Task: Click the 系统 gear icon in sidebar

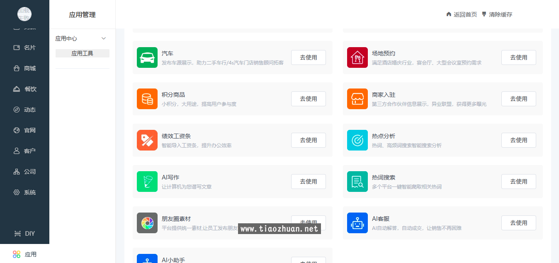Action: pyautogui.click(x=17, y=192)
